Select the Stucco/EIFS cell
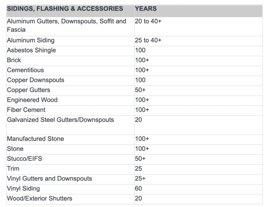 pyautogui.click(x=24, y=159)
